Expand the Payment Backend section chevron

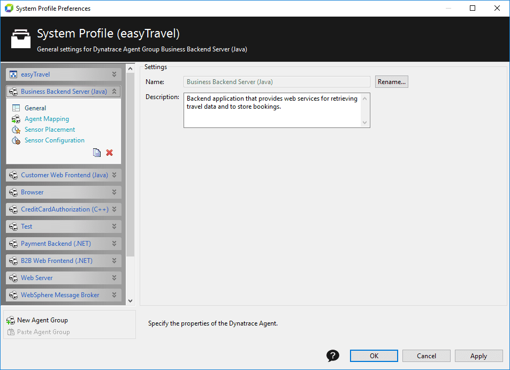pos(114,244)
